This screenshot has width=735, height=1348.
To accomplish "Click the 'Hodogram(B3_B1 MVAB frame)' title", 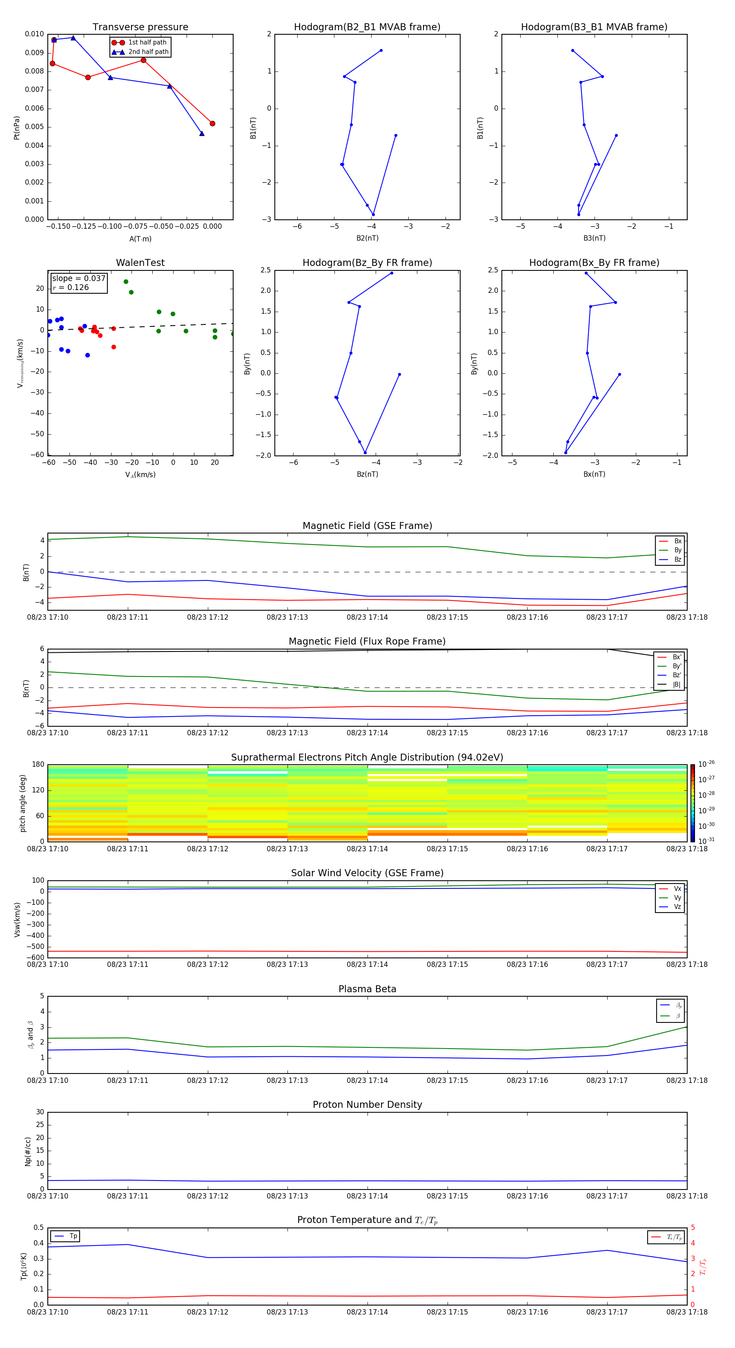I will point(594,27).
